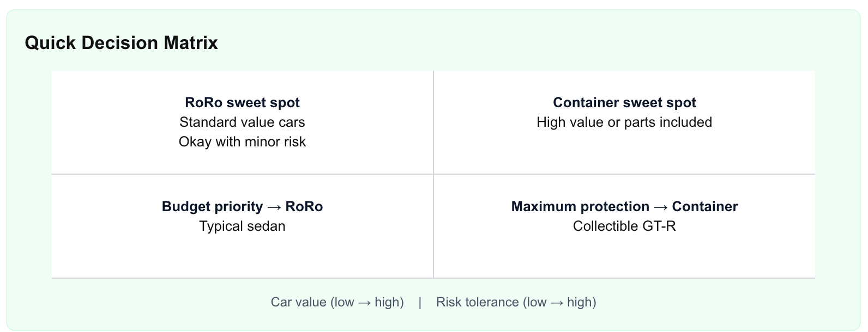This screenshot has height=332, width=868.
Task: Click the arrow in the Risk tolerance label
Action: [x=557, y=303]
